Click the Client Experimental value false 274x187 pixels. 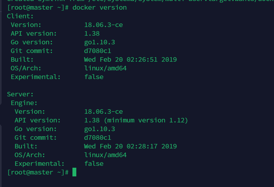tap(94, 77)
